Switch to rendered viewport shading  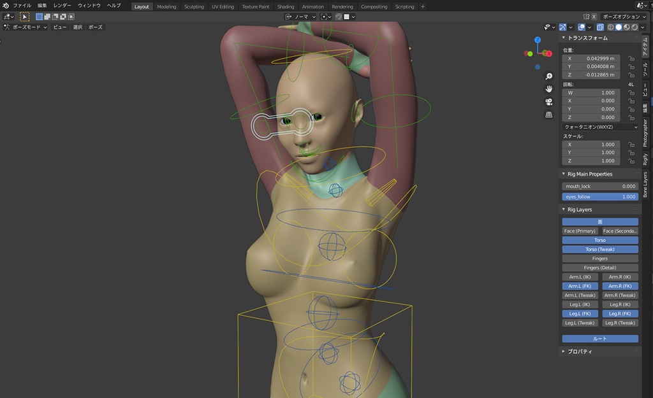pyautogui.click(x=635, y=27)
